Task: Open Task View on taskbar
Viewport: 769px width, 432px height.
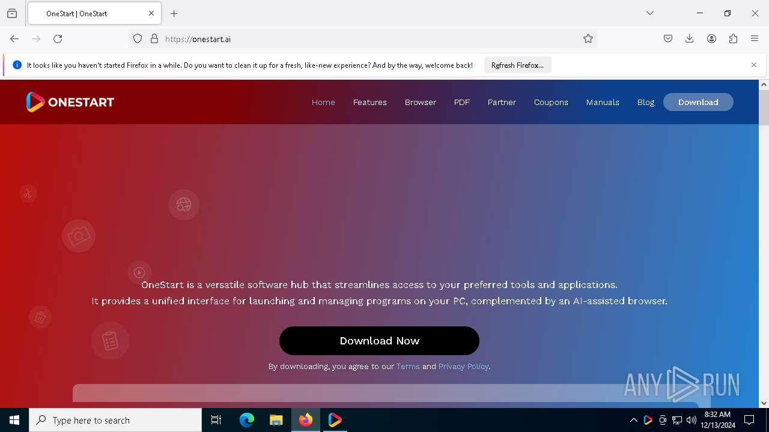Action: (216, 420)
